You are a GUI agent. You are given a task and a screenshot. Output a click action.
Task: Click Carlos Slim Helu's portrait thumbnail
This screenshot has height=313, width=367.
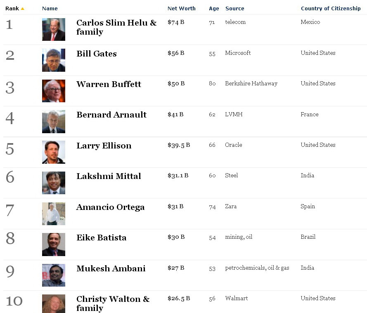tap(53, 29)
